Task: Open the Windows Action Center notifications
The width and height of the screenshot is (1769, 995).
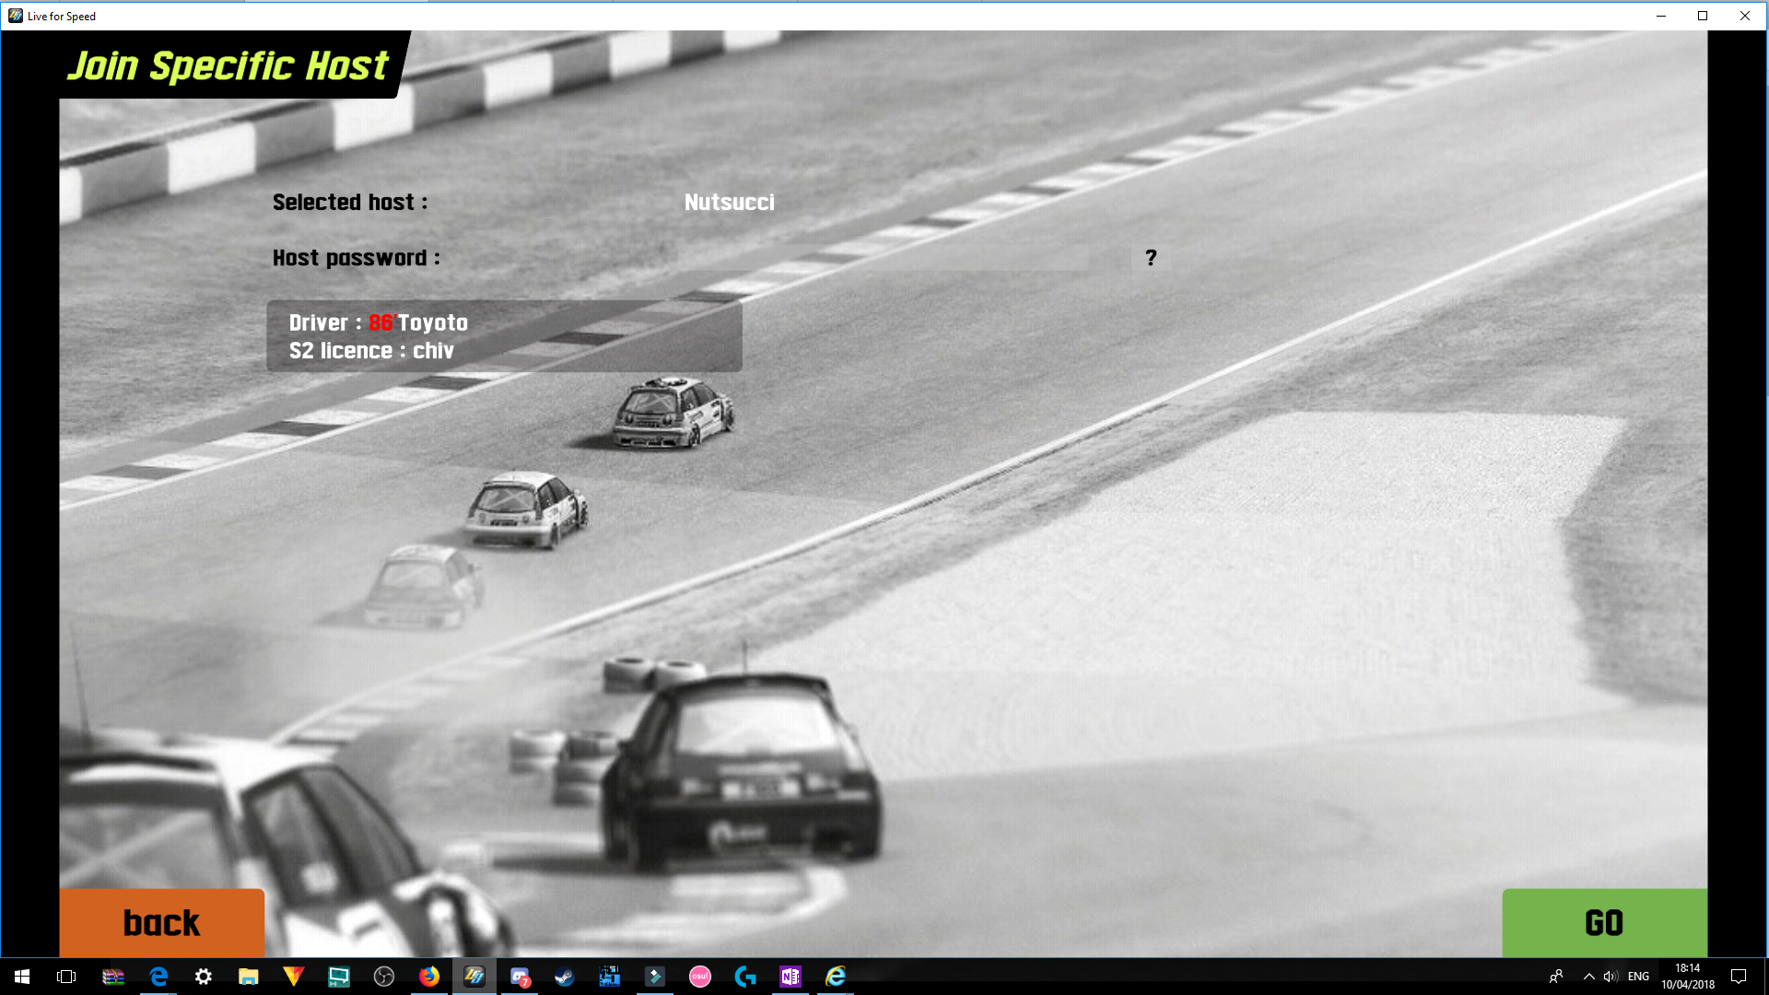Action: [x=1739, y=977]
